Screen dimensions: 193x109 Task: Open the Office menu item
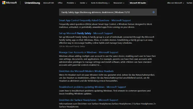(60, 3)
